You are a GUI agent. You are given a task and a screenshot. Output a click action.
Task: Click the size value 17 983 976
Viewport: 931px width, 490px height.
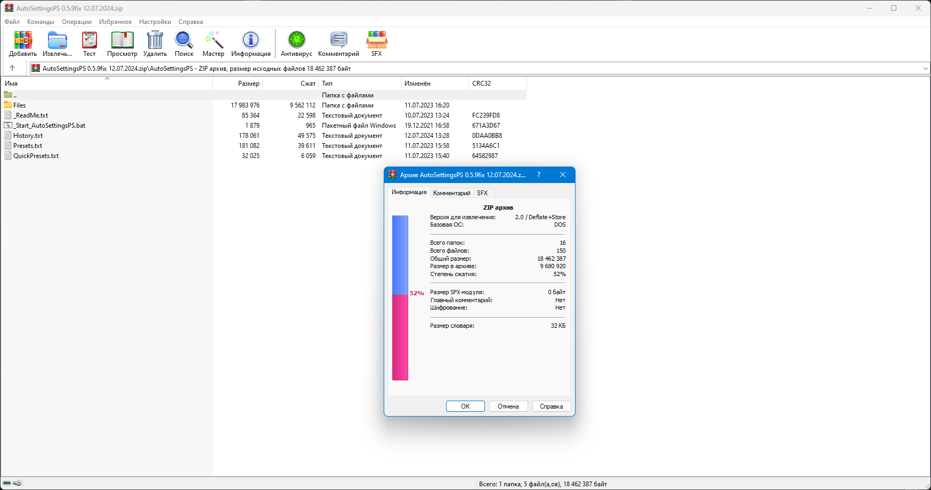245,105
